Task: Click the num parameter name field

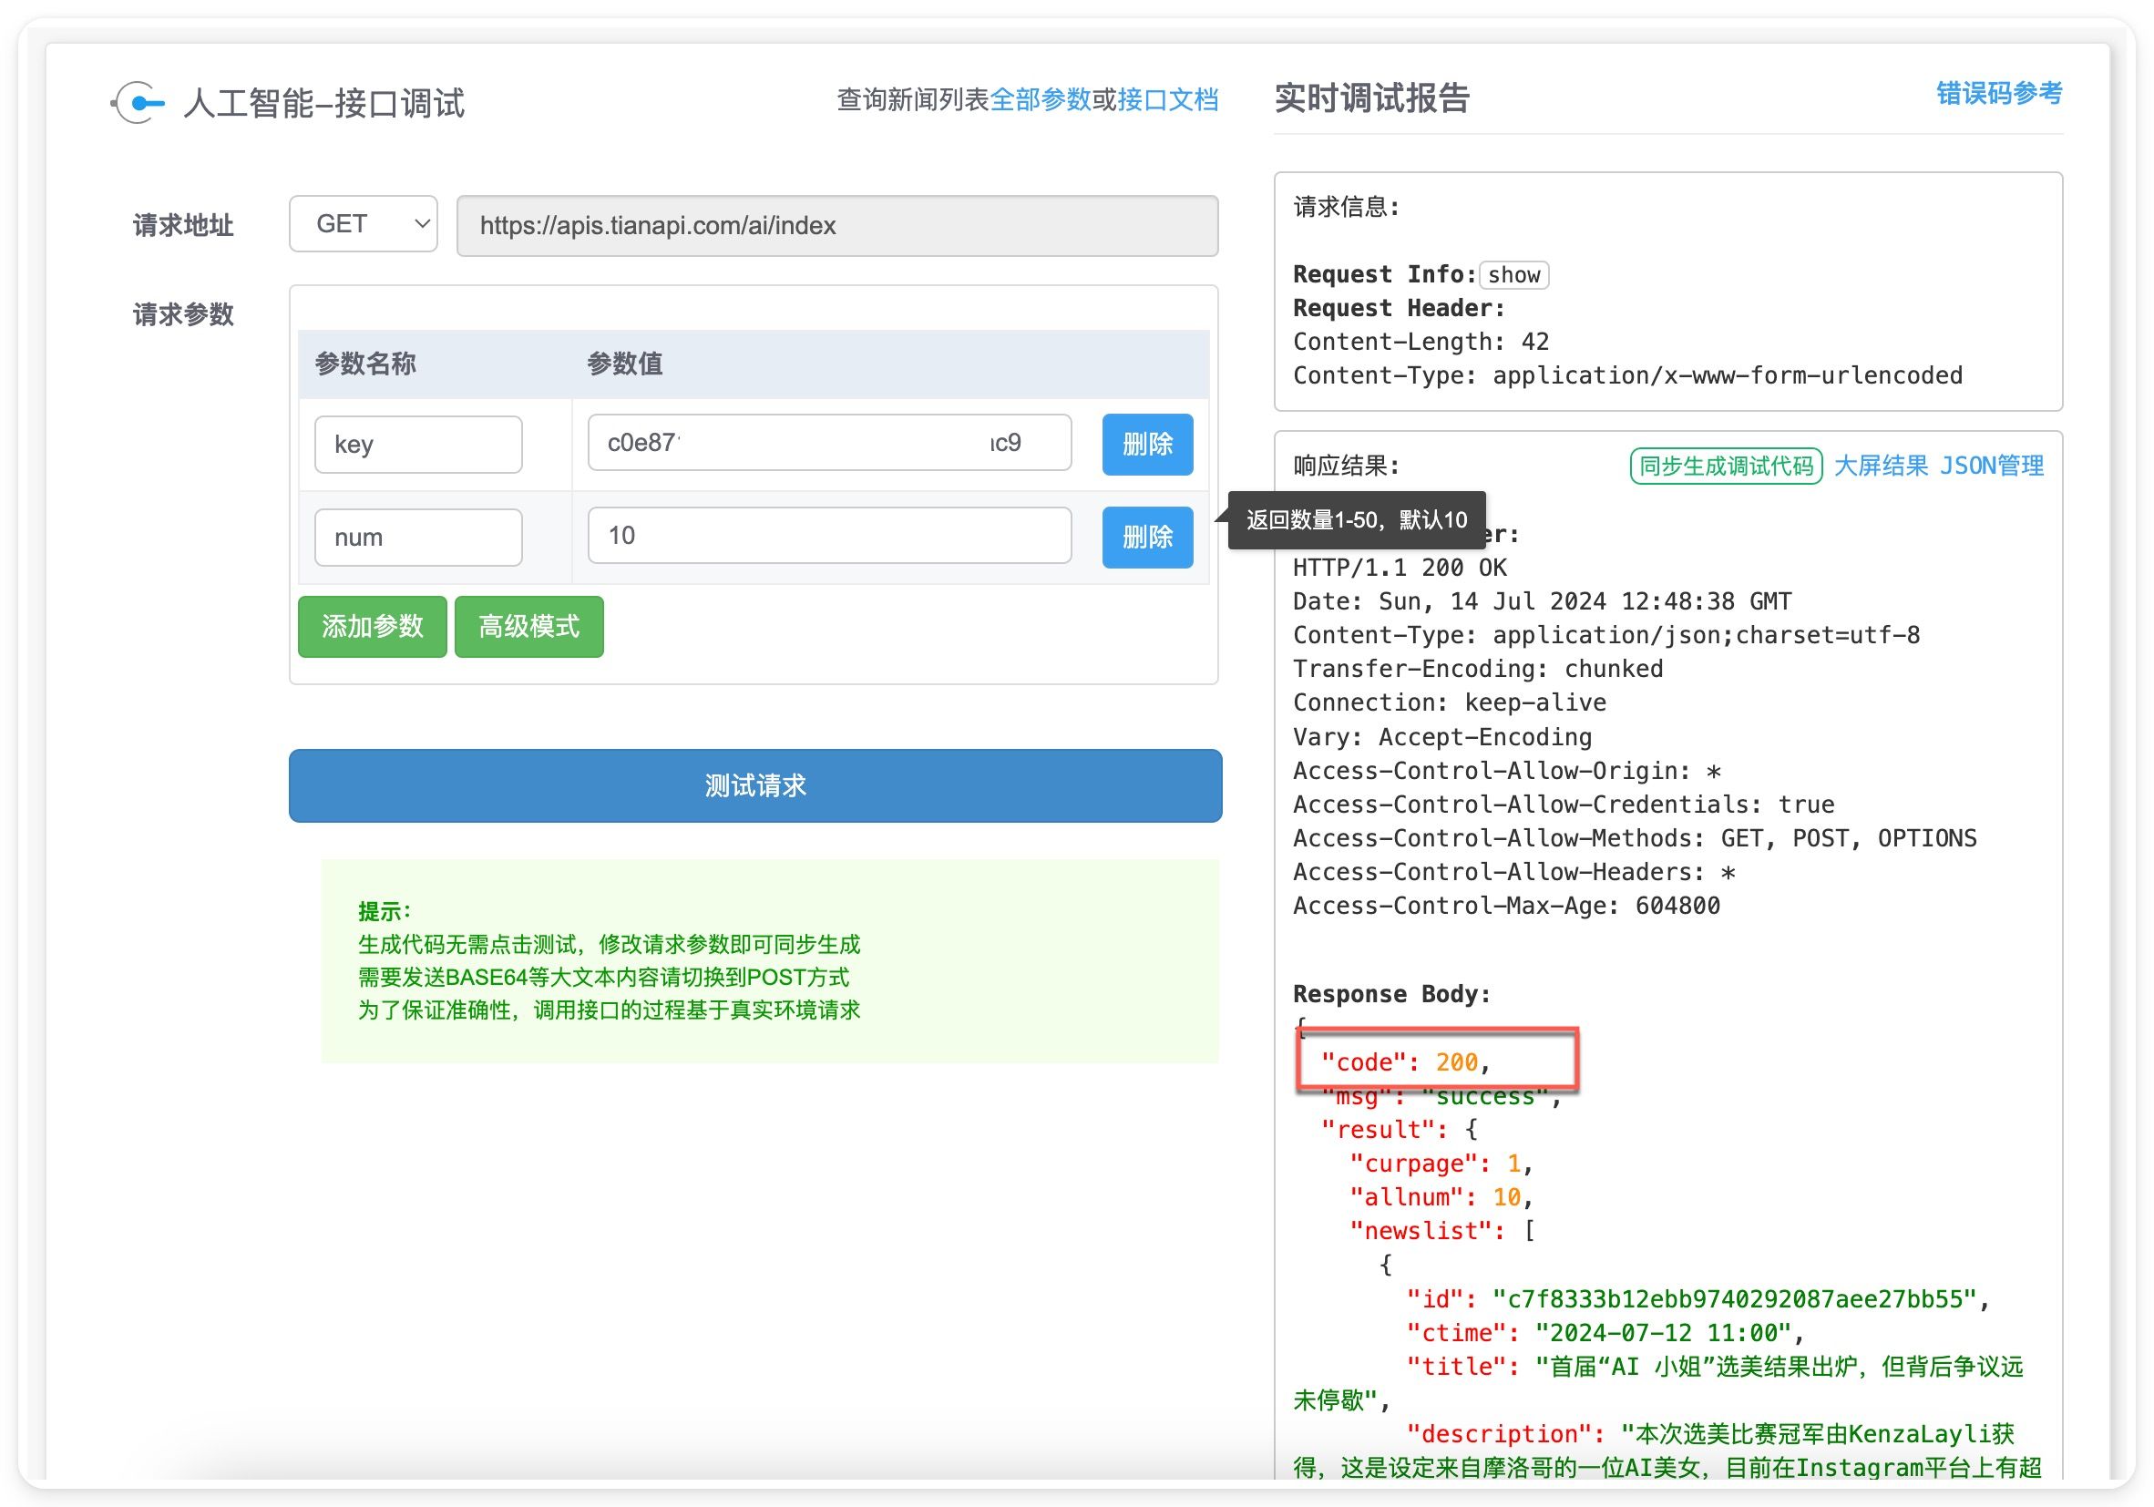Action: coord(417,538)
